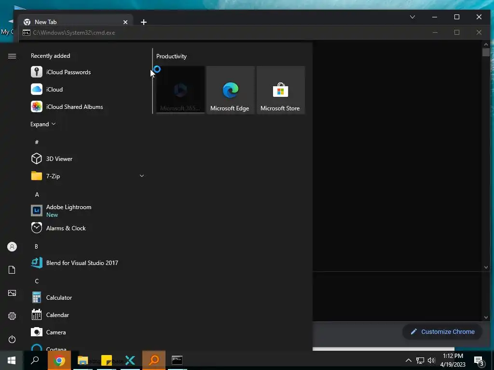Open File Explorer from taskbar
Image resolution: width=494 pixels, height=370 pixels.
tap(83, 360)
